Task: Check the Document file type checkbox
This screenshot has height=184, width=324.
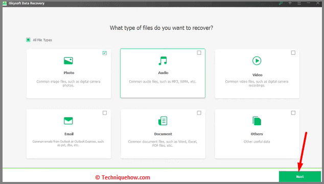Action: (x=199, y=113)
